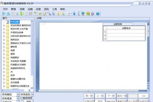
Task: Click the question panel horizontal scrollbar
Action: click(x=92, y=91)
